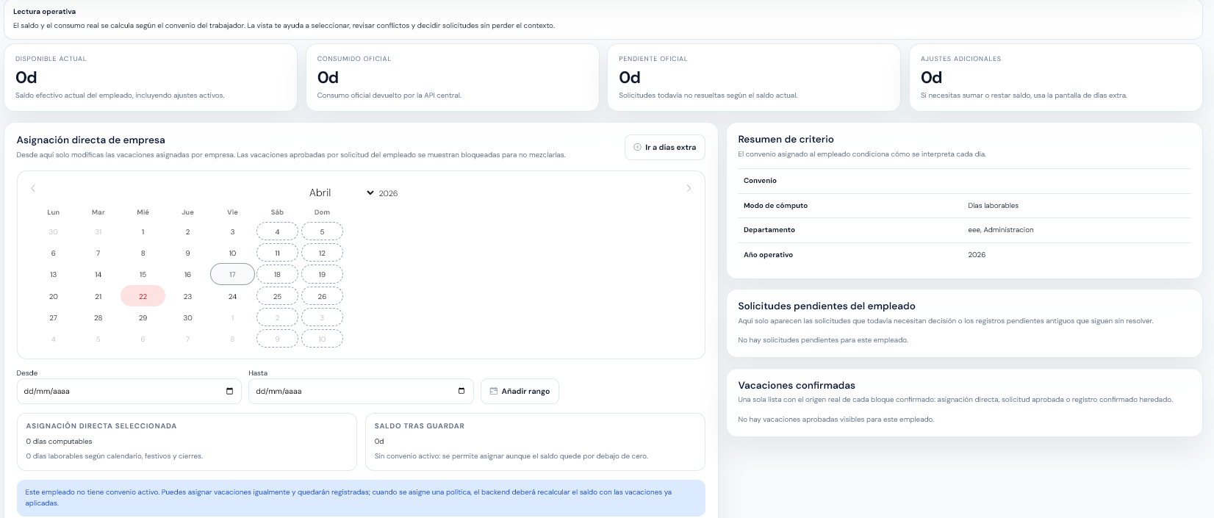
Task: Click day 16 in the calendar
Action: 187,275
